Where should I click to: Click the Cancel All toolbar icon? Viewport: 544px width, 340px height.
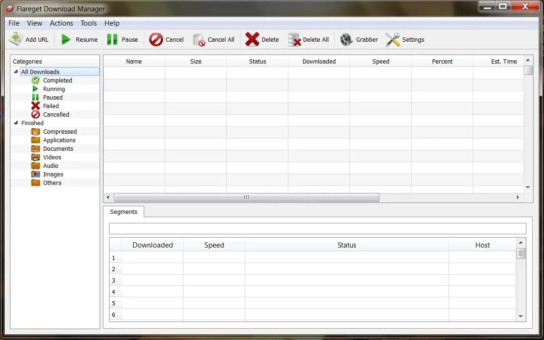point(199,40)
